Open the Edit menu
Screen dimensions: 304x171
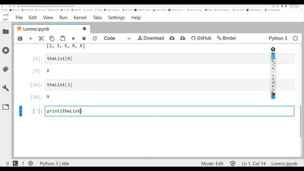pyautogui.click(x=33, y=18)
